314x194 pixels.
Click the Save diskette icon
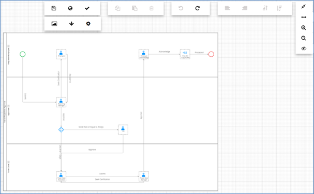(53, 8)
